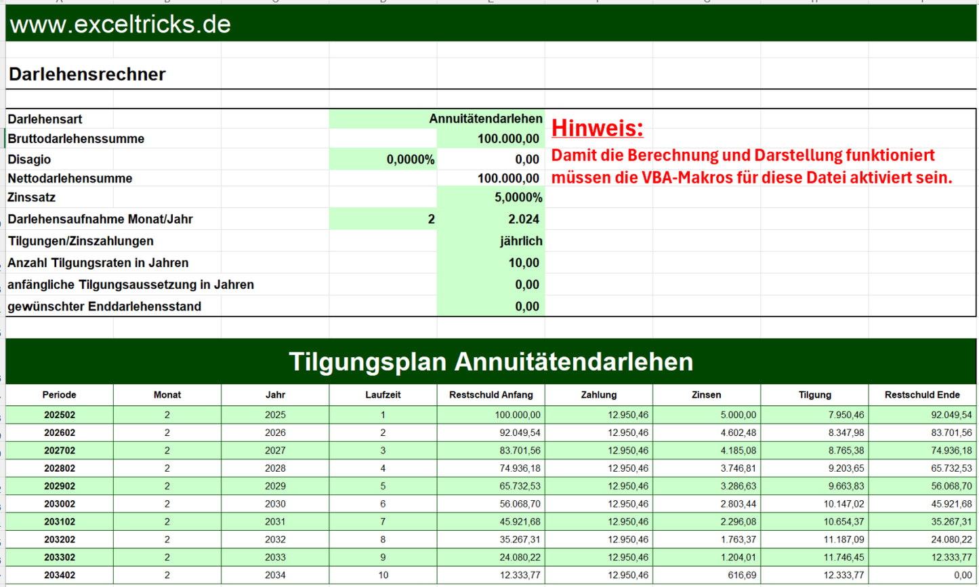The height and width of the screenshot is (587, 979).
Task: Select period cell 203302
Action: click(60, 557)
